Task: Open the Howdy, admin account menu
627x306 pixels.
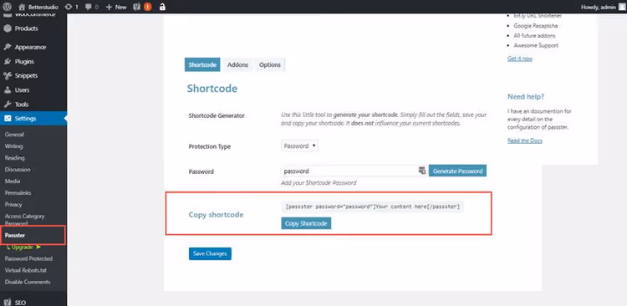Action: pyautogui.click(x=598, y=7)
